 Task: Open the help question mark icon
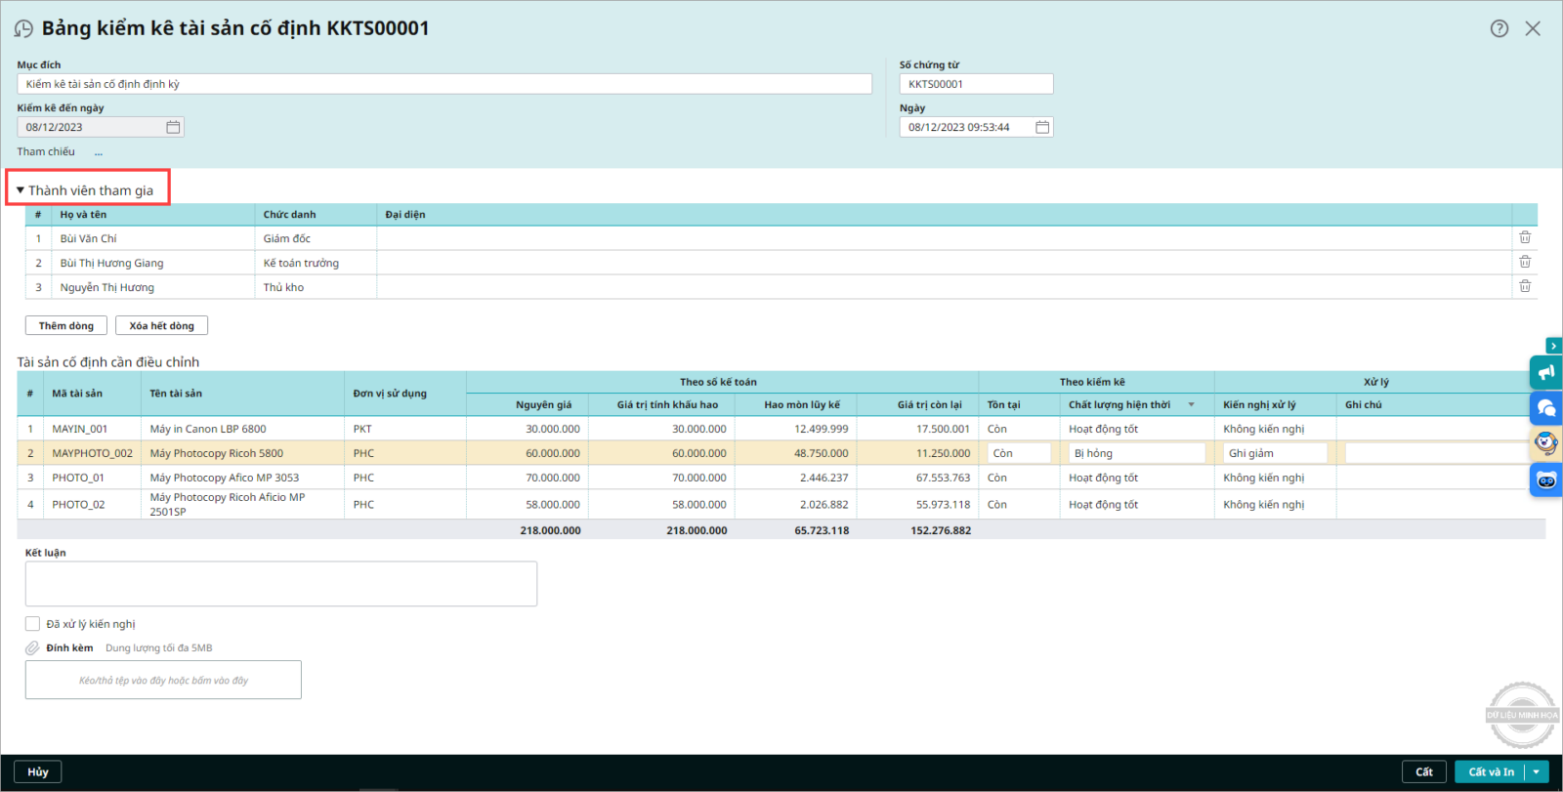pos(1500,28)
